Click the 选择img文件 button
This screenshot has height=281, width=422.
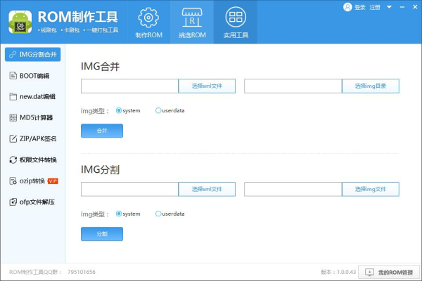pyautogui.click(x=371, y=189)
